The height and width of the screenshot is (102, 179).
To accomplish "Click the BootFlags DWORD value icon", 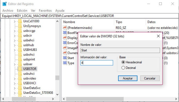I will click(x=65, y=33).
